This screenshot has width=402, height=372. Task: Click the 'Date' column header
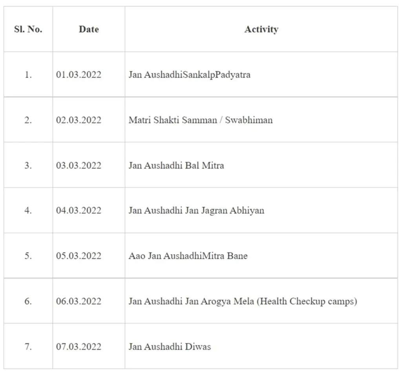(x=89, y=29)
